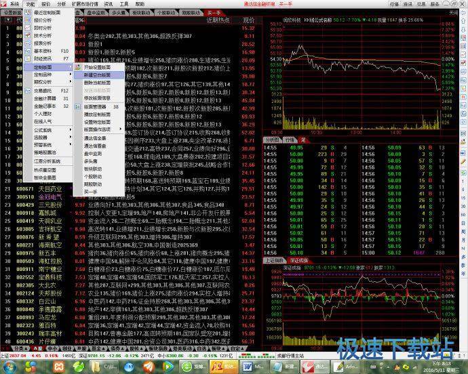The image size is (468, 374).
Task: Select 删除当前版面 in the submenu
Action: click(x=97, y=83)
